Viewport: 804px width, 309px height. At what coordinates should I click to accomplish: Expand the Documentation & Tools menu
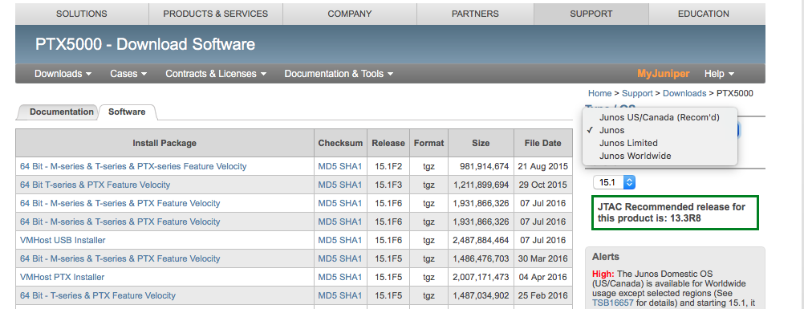click(339, 74)
